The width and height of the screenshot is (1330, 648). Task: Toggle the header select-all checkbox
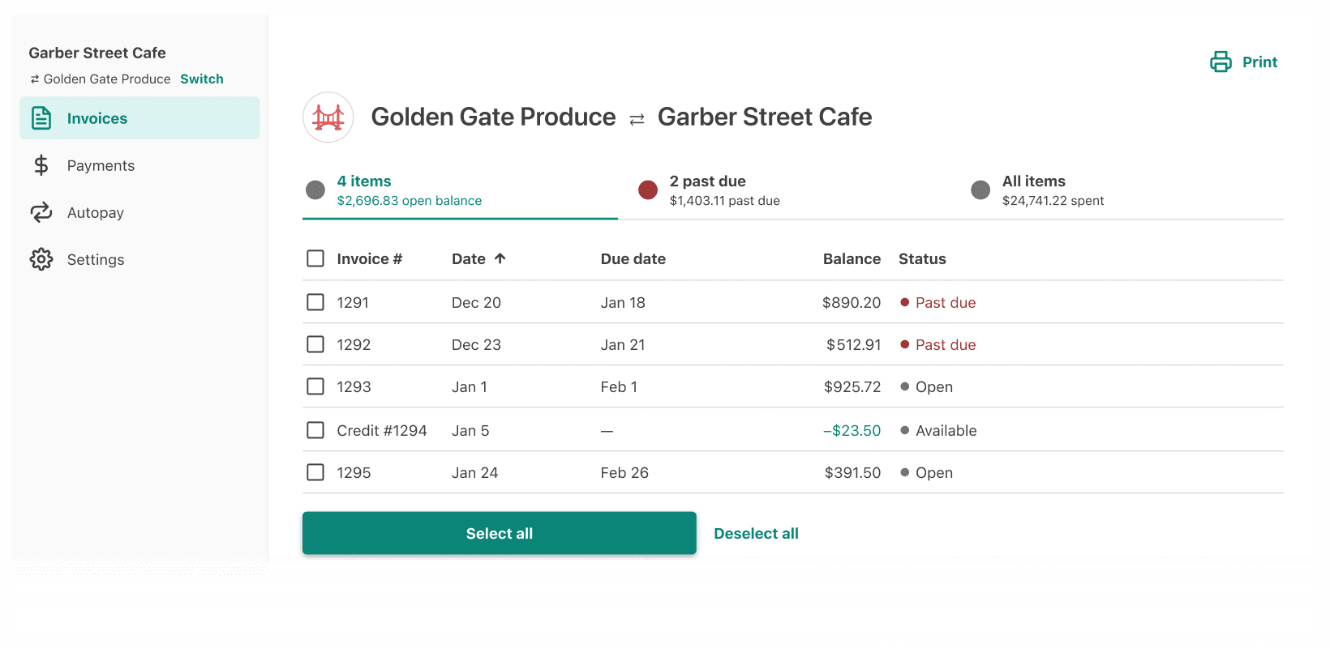(315, 258)
